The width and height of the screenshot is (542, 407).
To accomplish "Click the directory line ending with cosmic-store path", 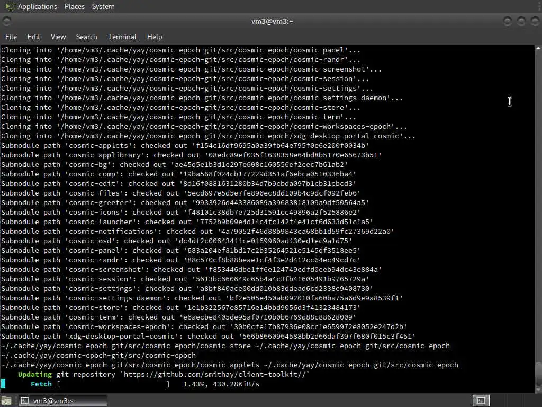I will (225, 346).
